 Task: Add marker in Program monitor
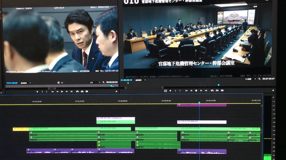pyautogui.click(x=171, y=91)
